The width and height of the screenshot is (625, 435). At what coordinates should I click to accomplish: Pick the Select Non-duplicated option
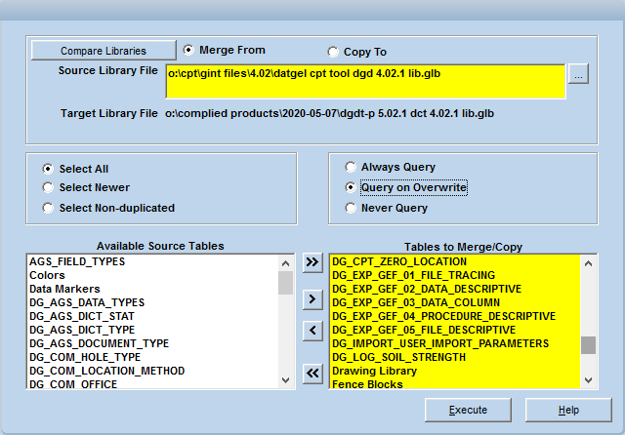(x=47, y=208)
